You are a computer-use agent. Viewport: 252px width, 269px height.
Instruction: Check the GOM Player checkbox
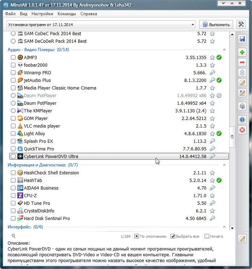[13, 119]
